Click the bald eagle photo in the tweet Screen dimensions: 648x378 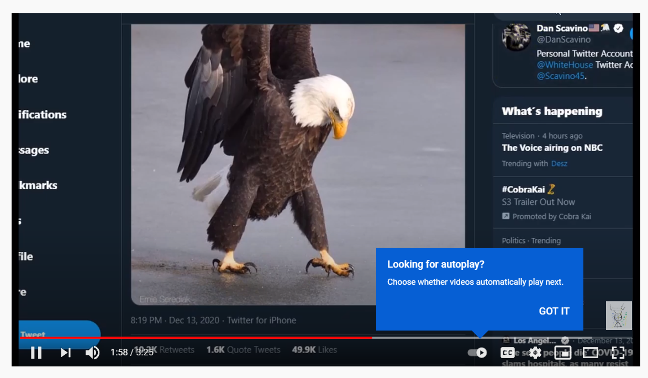(x=298, y=164)
